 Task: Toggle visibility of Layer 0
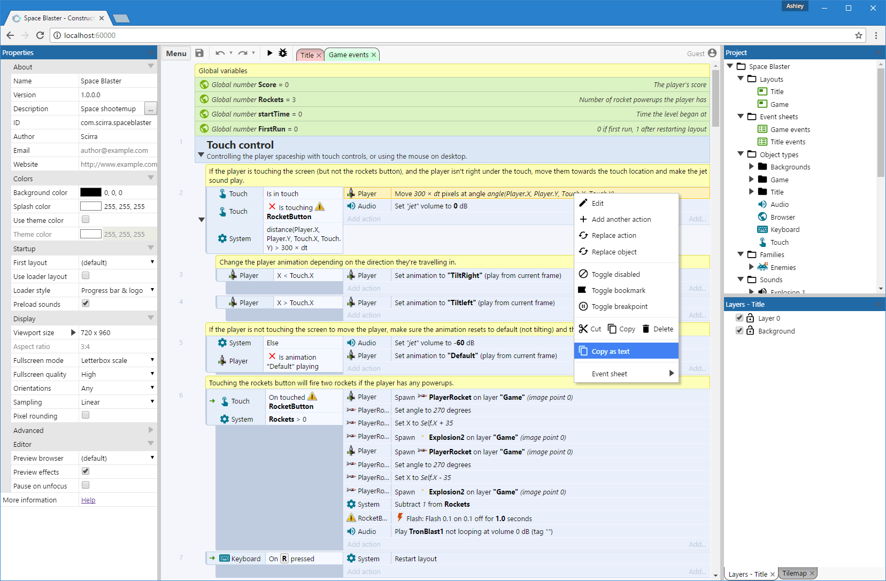tap(739, 318)
